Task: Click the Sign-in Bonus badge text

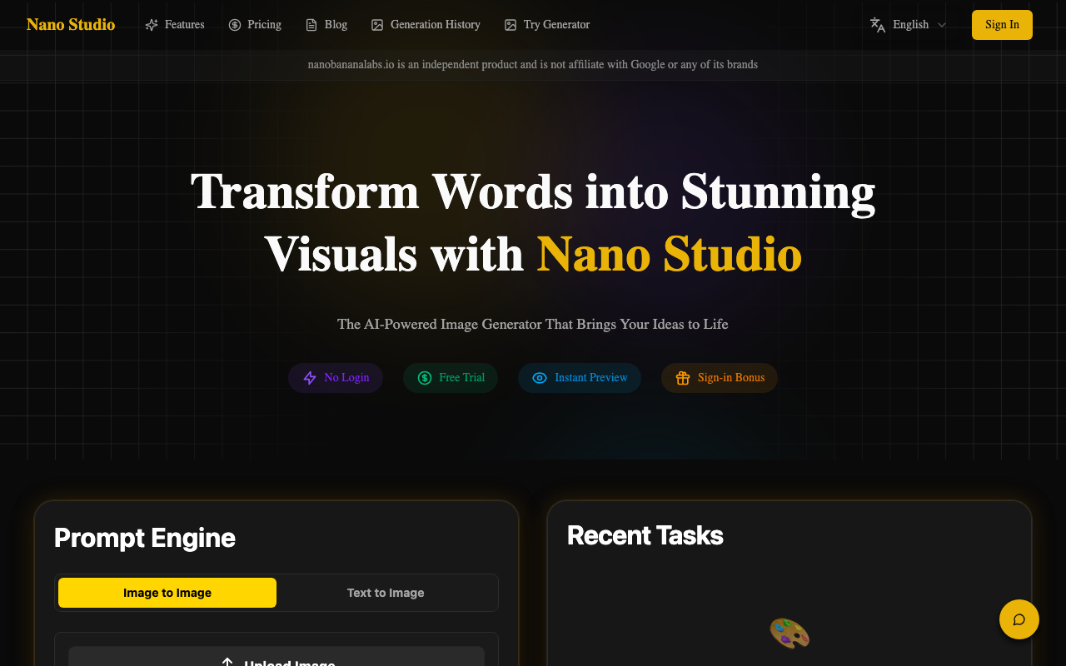Action: [731, 378]
